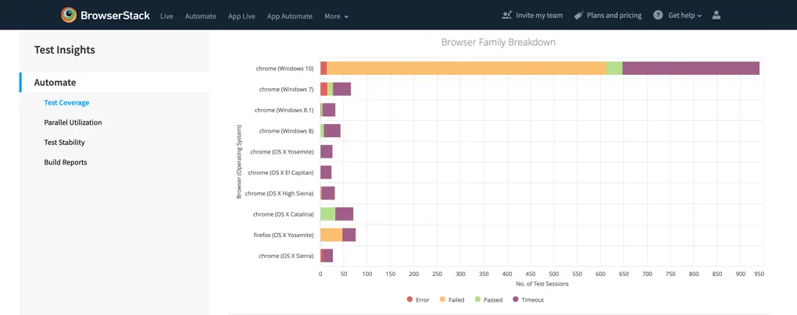Open App Automate in the top navigation
This screenshot has height=315, width=797.
point(289,16)
